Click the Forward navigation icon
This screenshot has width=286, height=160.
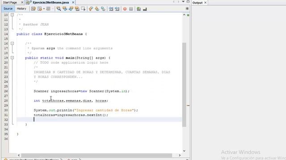[x=48, y=9]
